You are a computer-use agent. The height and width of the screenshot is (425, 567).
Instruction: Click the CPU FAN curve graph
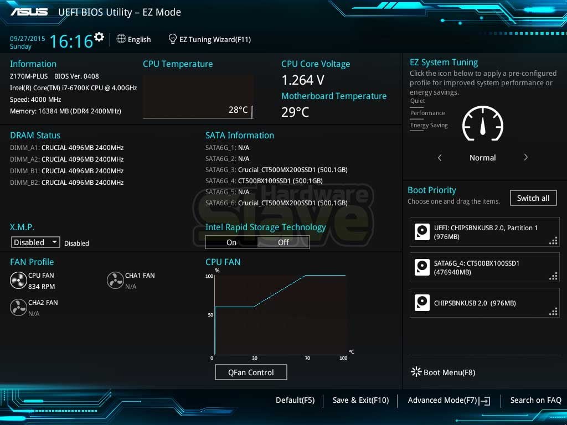[x=281, y=315]
